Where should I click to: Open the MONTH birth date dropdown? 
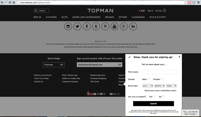point(160,86)
